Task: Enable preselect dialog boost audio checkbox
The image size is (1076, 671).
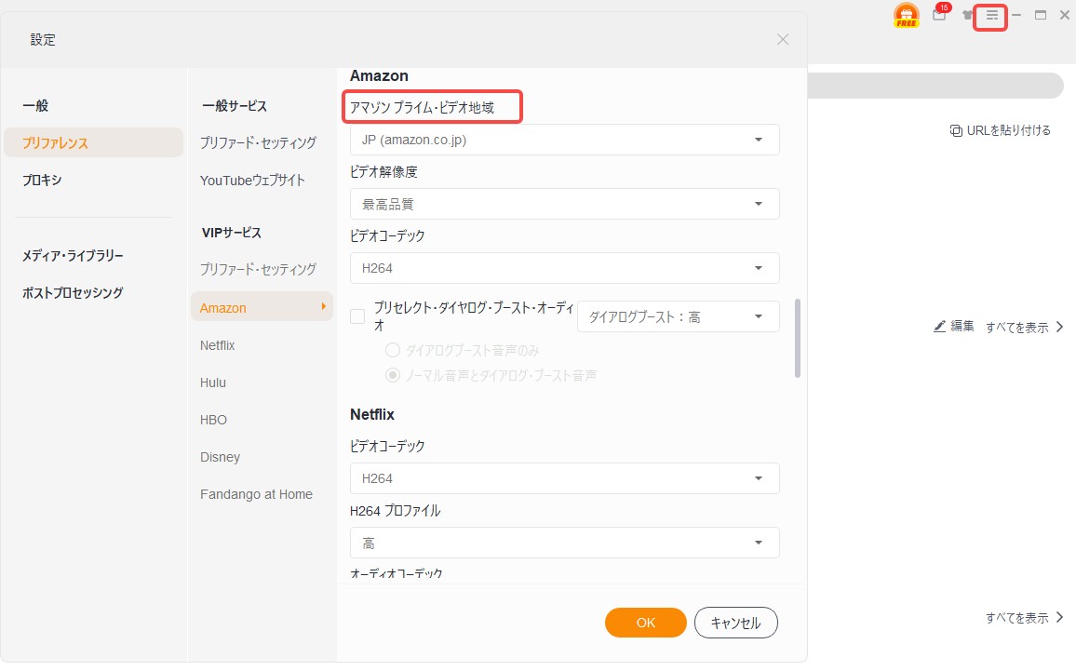Action: click(x=357, y=316)
